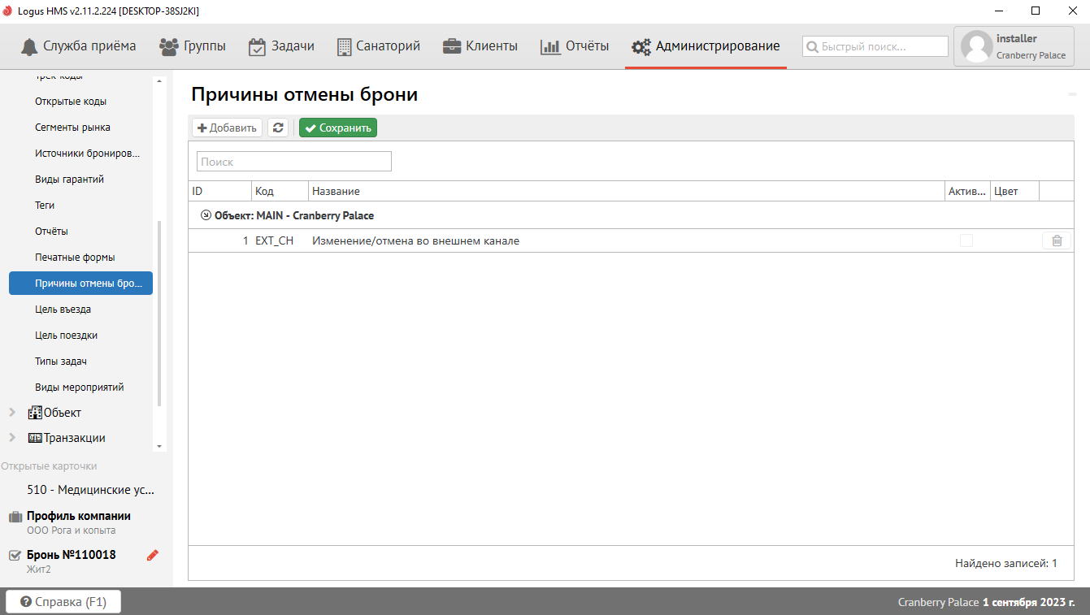1090x615 pixels.
Task: Expand the Объект tree node chevron
Action: 12,413
